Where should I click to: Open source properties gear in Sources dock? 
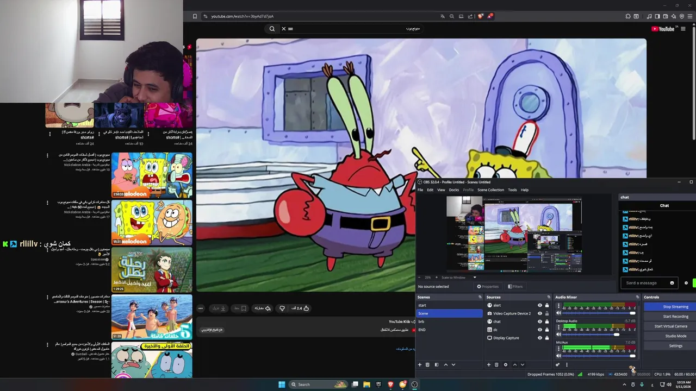coord(505,365)
